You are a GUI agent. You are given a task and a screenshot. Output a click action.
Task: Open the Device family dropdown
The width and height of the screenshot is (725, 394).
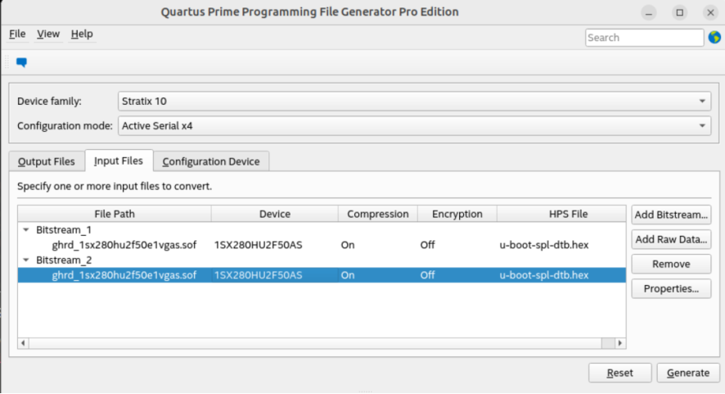point(414,101)
